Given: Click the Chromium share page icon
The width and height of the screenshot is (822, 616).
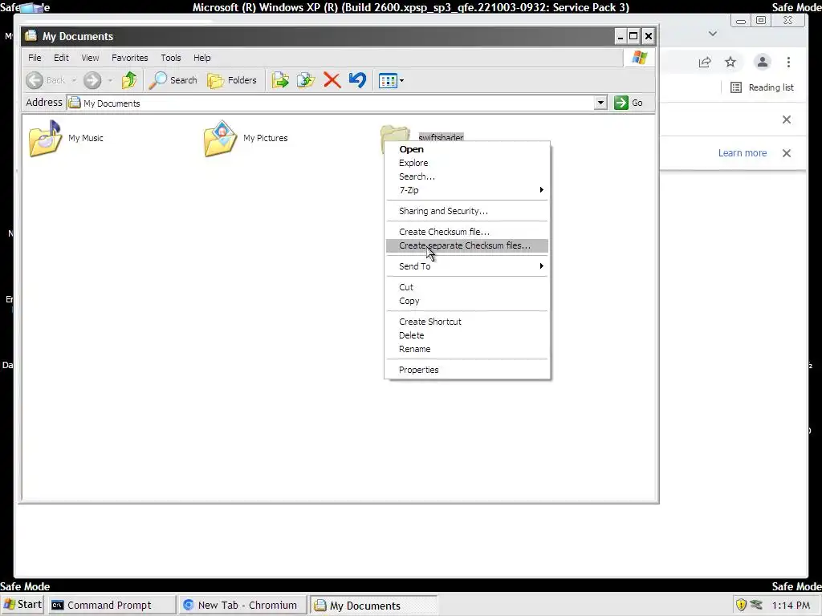Looking at the screenshot, I should click(x=705, y=63).
